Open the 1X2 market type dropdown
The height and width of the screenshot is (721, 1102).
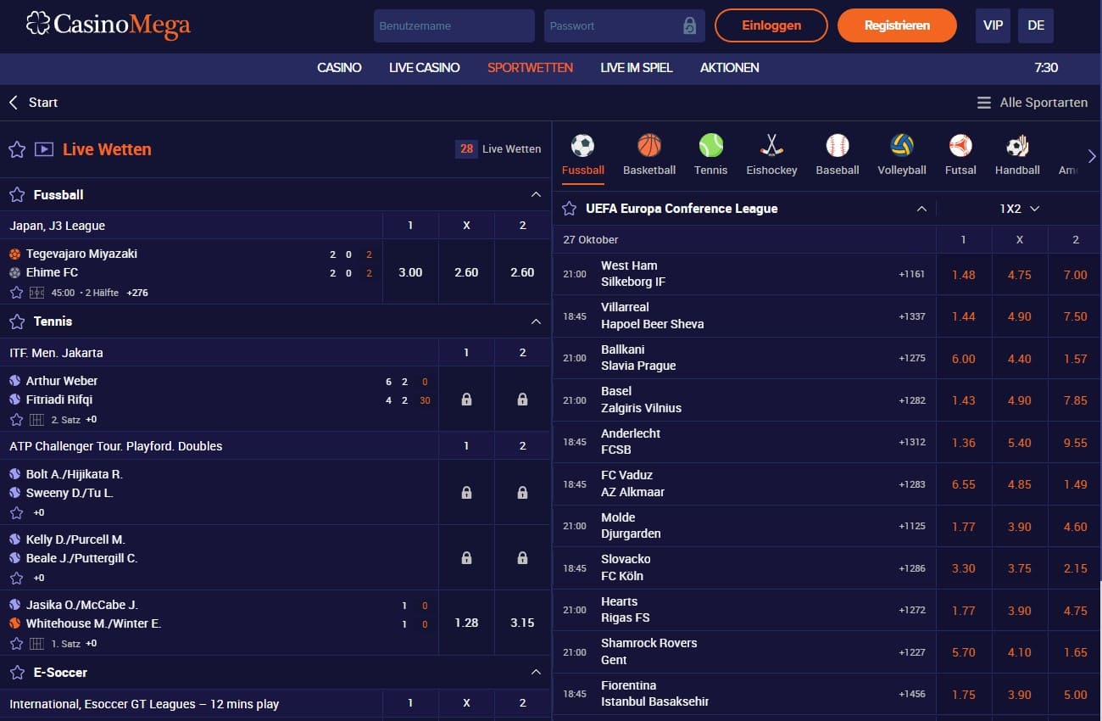(x=1019, y=209)
